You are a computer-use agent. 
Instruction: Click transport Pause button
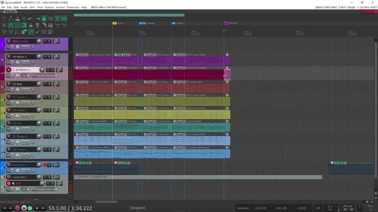click(43, 208)
